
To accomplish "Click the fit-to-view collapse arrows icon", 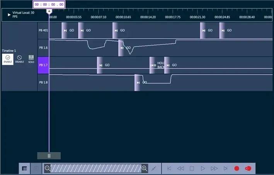I will click(154, 168).
